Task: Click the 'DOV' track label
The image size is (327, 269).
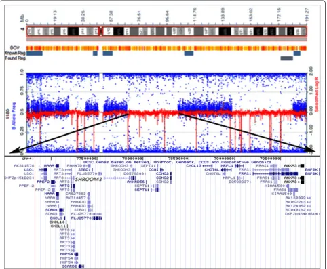Action: (x=15, y=48)
